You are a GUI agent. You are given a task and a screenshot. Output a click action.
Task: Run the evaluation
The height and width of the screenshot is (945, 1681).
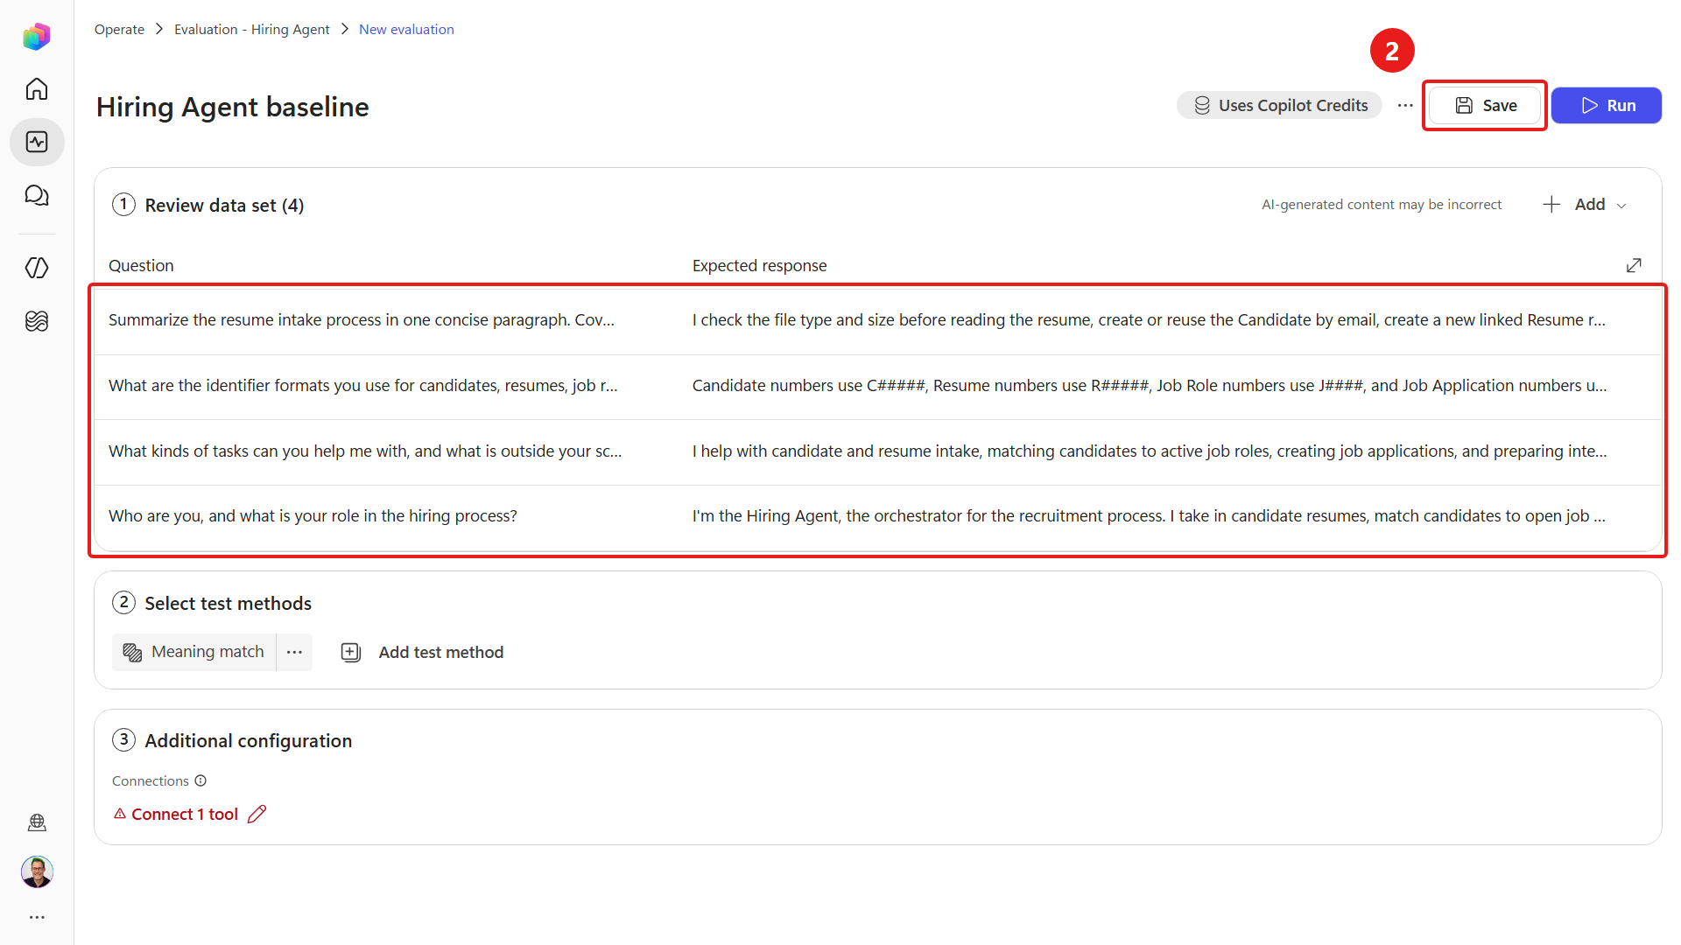(1607, 105)
